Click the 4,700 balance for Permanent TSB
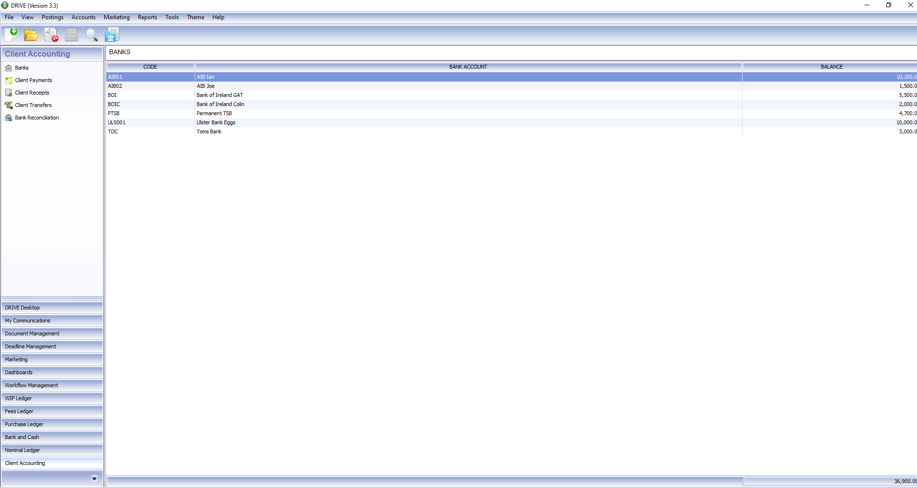 [908, 113]
